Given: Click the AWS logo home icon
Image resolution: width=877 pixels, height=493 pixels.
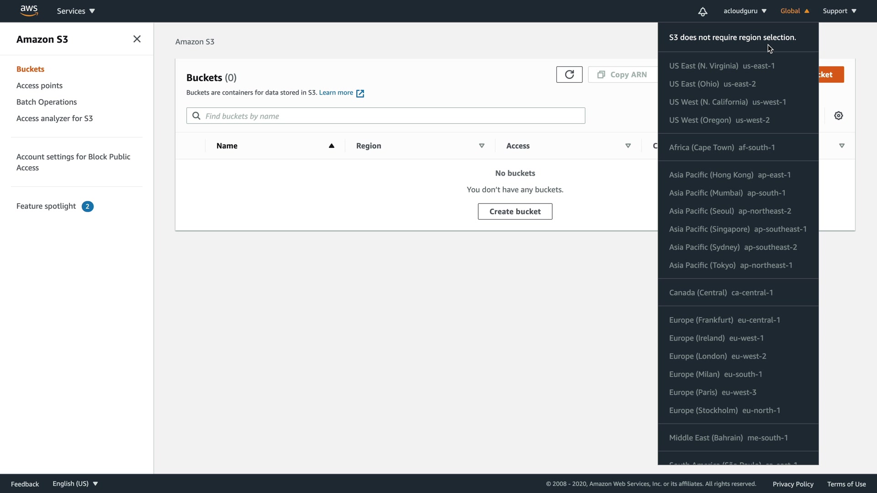Looking at the screenshot, I should point(29,11).
